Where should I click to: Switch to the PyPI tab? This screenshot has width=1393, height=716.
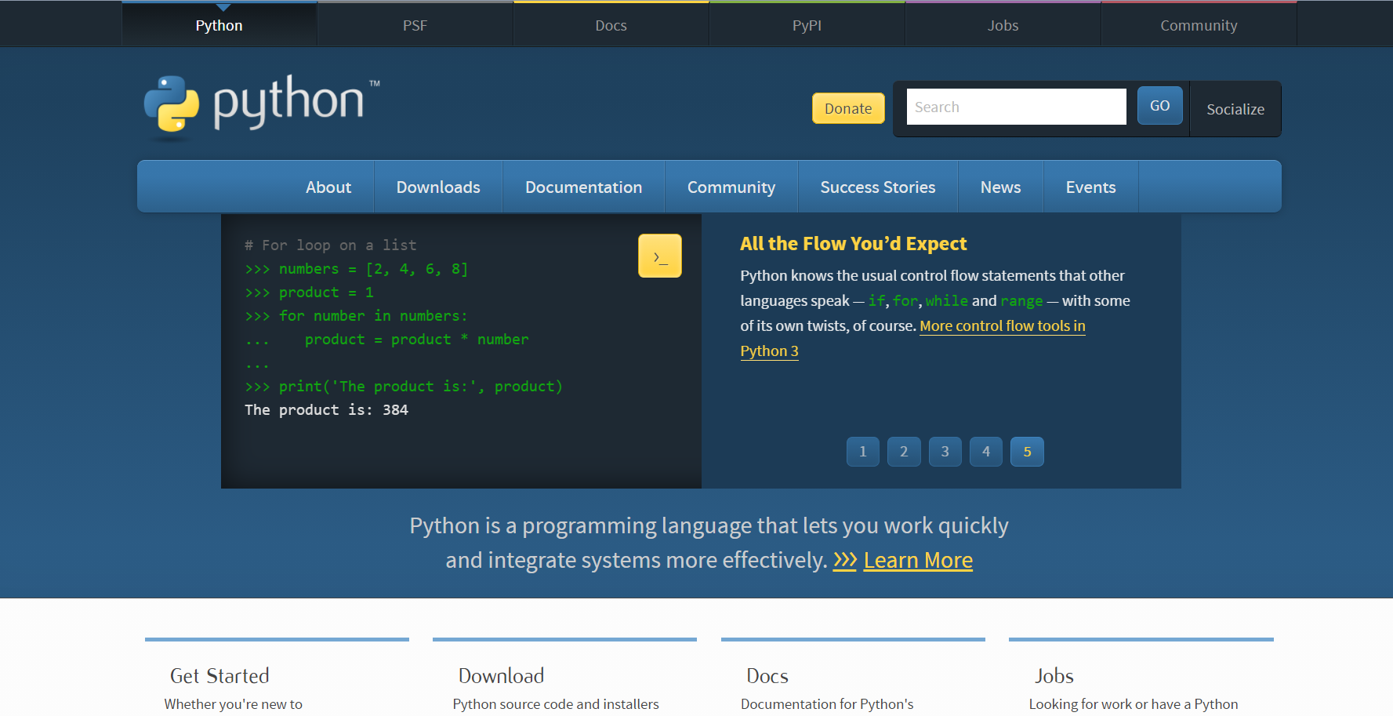pyautogui.click(x=806, y=24)
